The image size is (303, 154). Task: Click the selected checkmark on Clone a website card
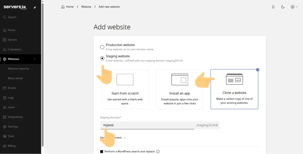pos(258,70)
